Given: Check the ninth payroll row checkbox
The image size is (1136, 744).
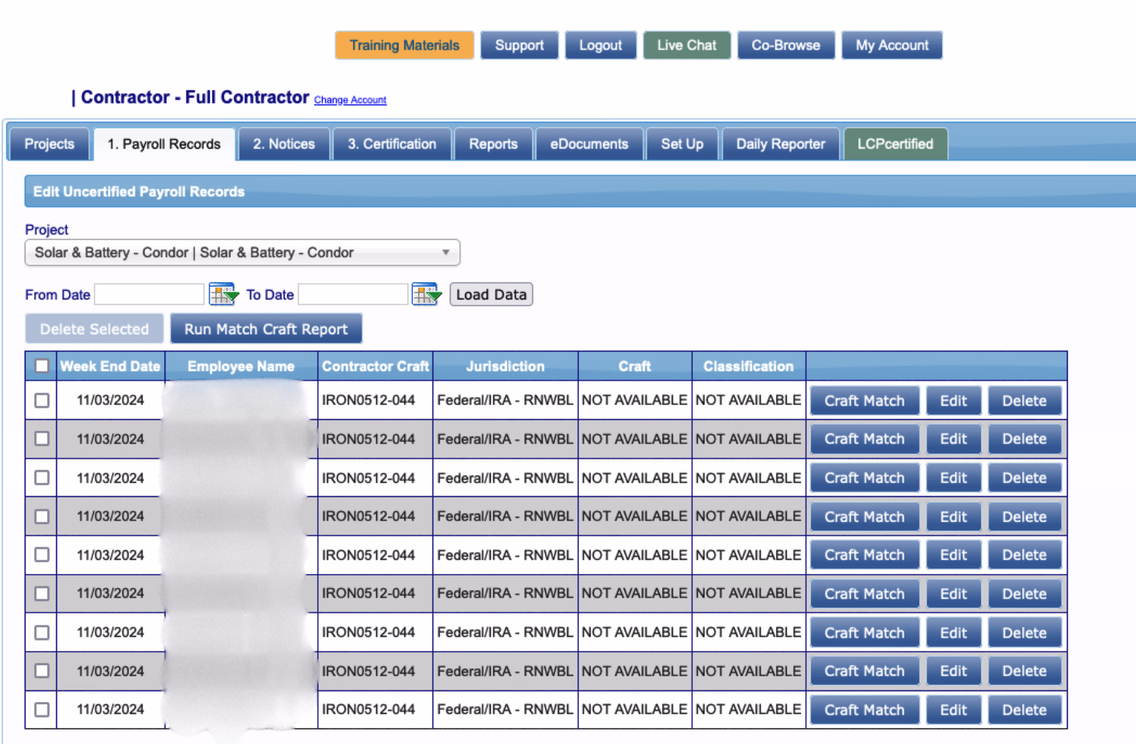Looking at the screenshot, I should 42,709.
